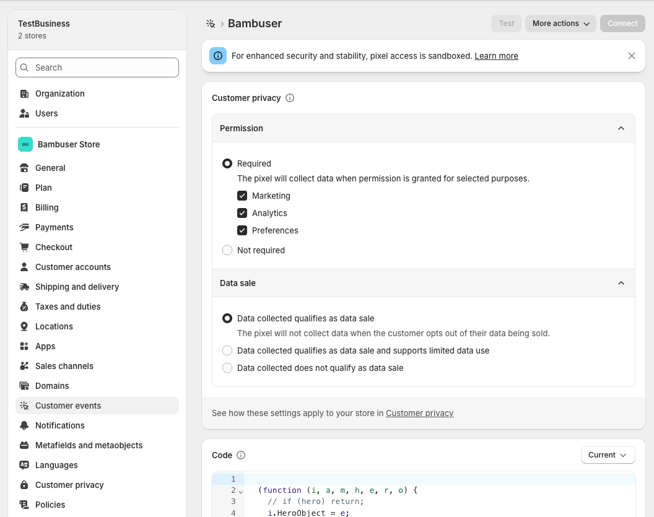Click the Customer events breadcrumb icon
Screen dimensions: 654x517
211,24
